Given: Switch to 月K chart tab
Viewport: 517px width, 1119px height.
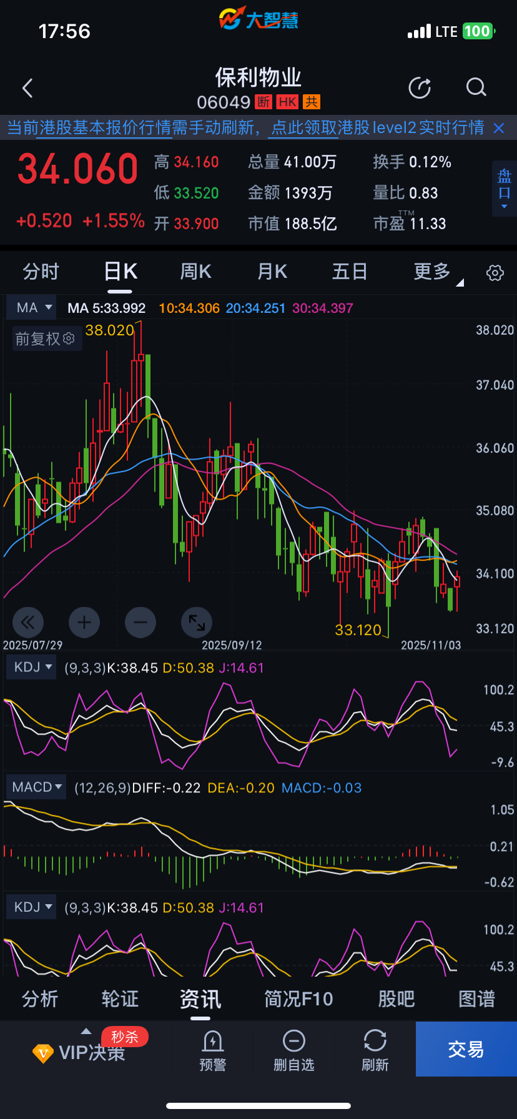Looking at the screenshot, I should [272, 272].
